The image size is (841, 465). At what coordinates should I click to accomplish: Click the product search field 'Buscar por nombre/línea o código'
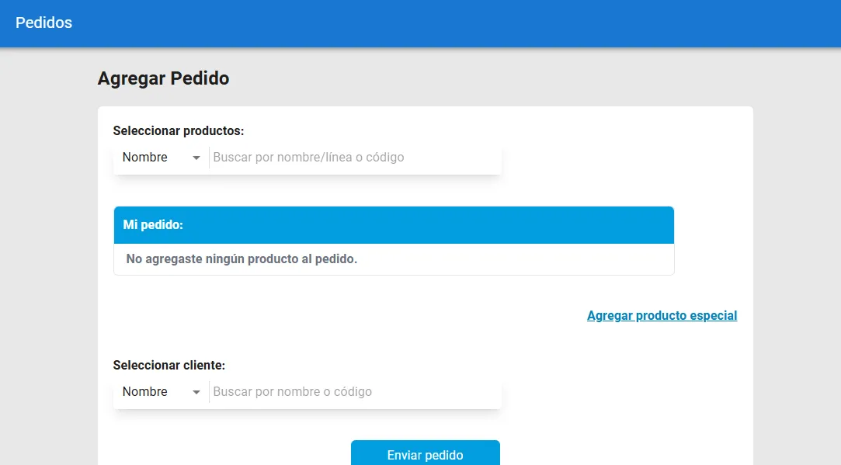coord(355,158)
